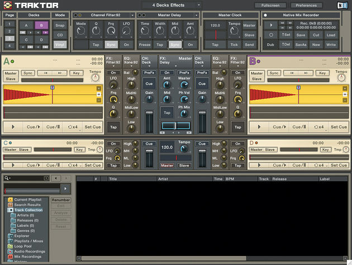This screenshot has width=352, height=265.
Task: Expand Deck B FX Filter:92 dropdown
Action: click(238, 66)
